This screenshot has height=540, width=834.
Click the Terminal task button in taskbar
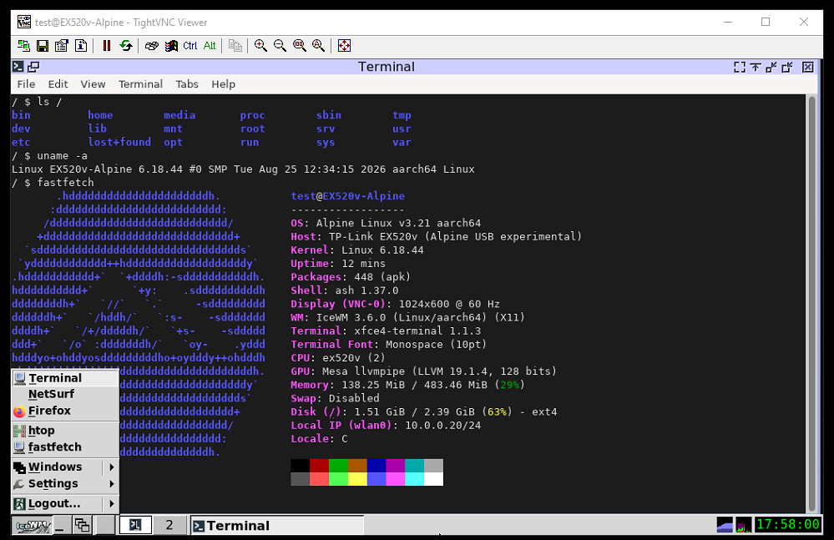coord(276,526)
